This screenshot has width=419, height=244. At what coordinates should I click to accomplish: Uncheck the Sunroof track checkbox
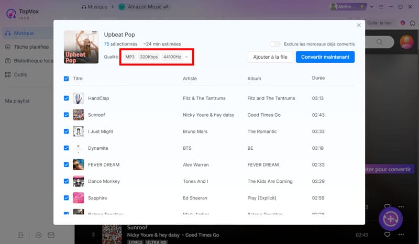click(67, 115)
